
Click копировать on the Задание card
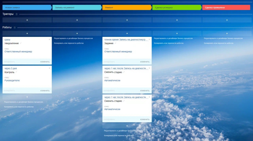point(109,62)
